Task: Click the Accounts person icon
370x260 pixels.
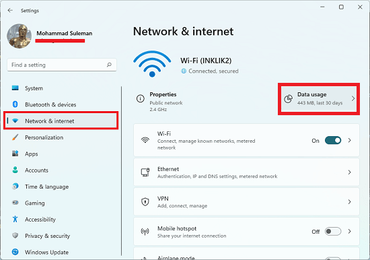Action: 15,170
